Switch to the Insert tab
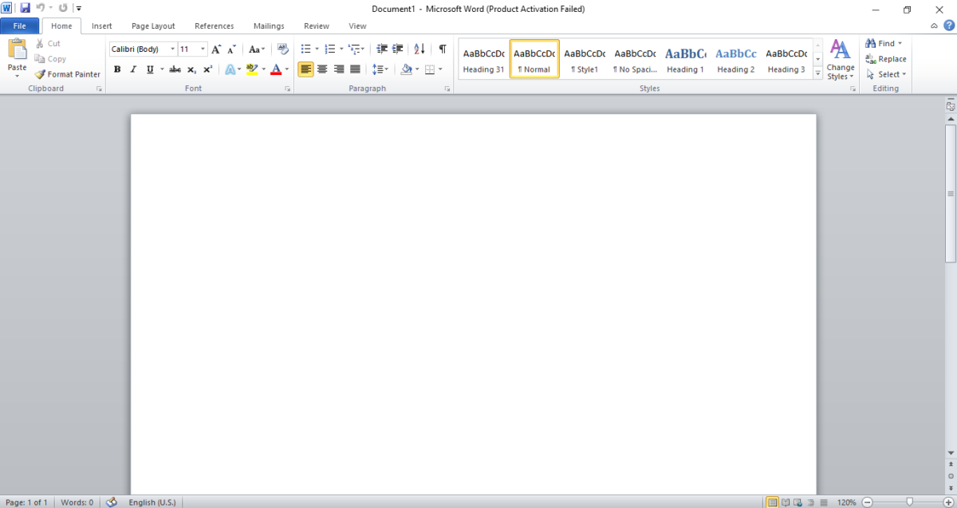Viewport: 957px width, 508px height. [x=101, y=26]
